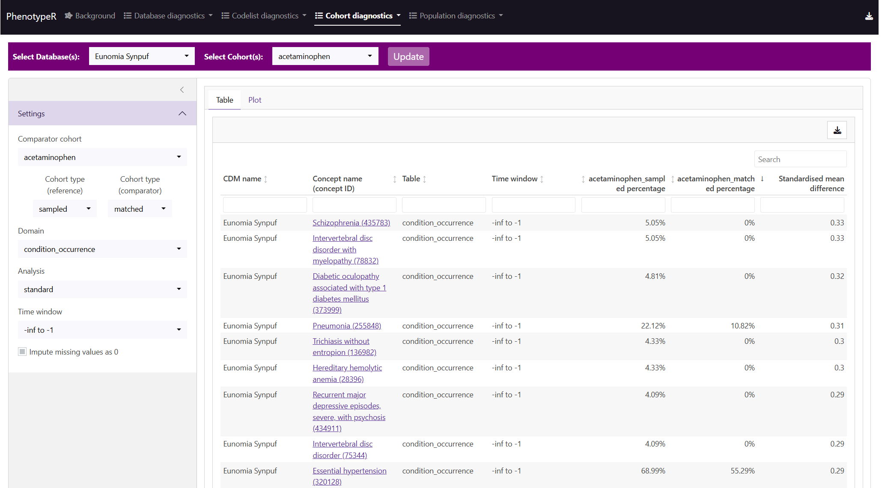Open Select Database Eunomia Synpuf dropdown

click(x=142, y=56)
